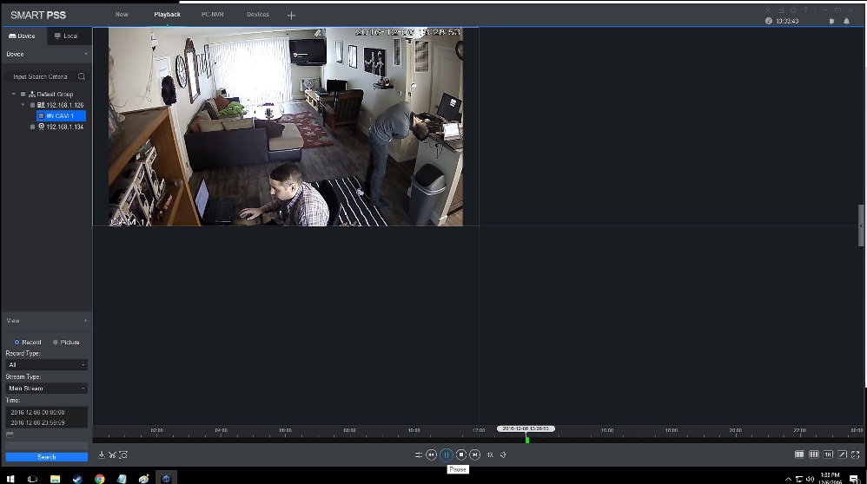Open the PC-NVR tab
Screen dimensions: 867x484
(212, 15)
